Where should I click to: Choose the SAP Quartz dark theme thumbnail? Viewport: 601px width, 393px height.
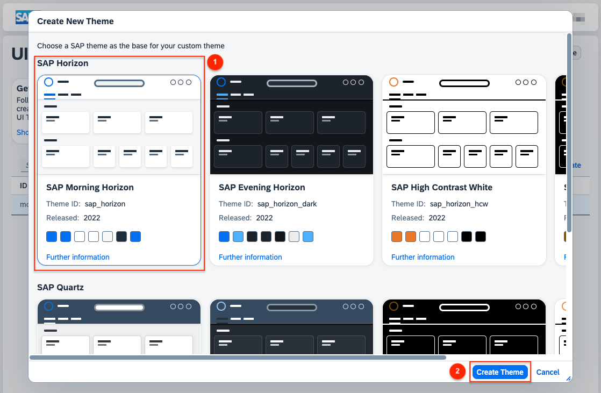click(x=292, y=327)
